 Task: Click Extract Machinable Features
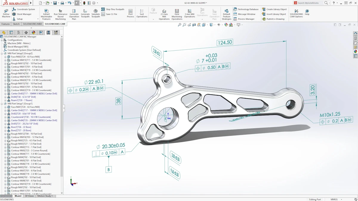click(x=46, y=14)
